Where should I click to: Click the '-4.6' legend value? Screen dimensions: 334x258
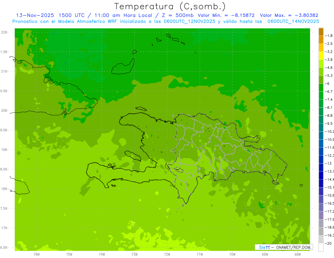pyautogui.click(x=329, y=68)
